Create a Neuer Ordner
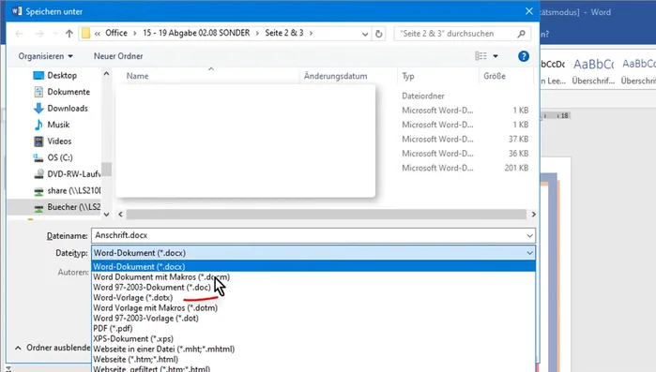Screen dimensions: 656x372 pyautogui.click(x=118, y=56)
